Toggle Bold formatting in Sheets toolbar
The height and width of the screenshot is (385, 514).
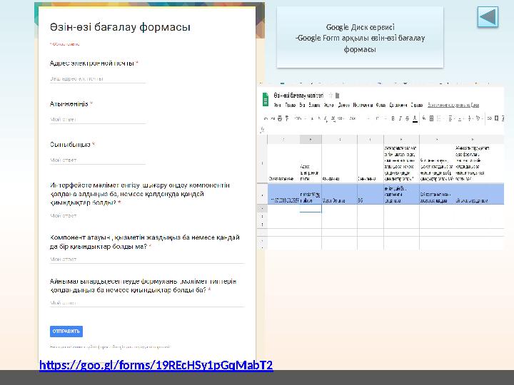pos(393,118)
